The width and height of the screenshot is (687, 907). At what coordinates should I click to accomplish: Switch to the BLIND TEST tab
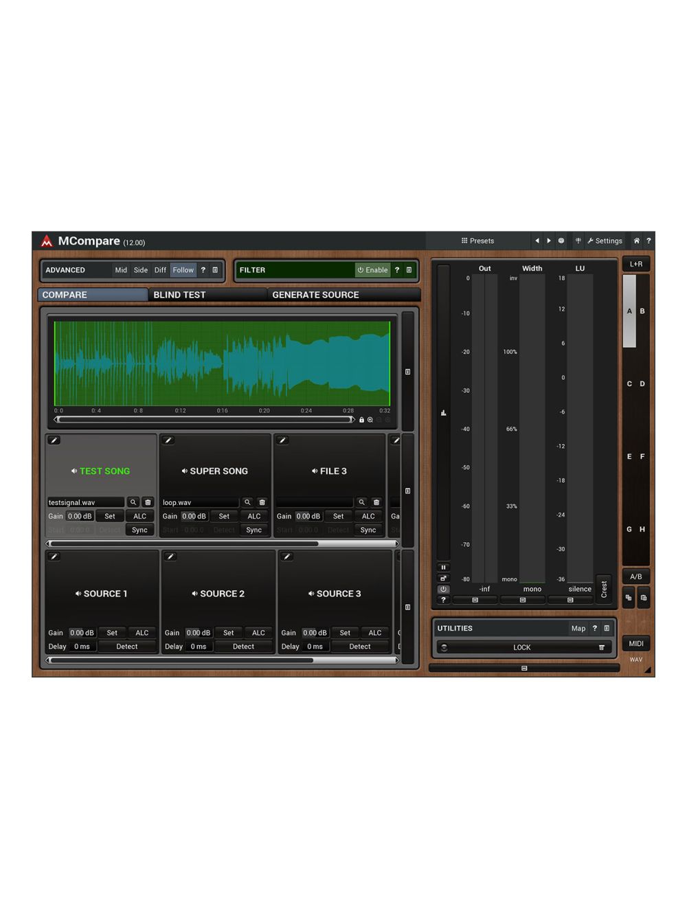pyautogui.click(x=180, y=294)
